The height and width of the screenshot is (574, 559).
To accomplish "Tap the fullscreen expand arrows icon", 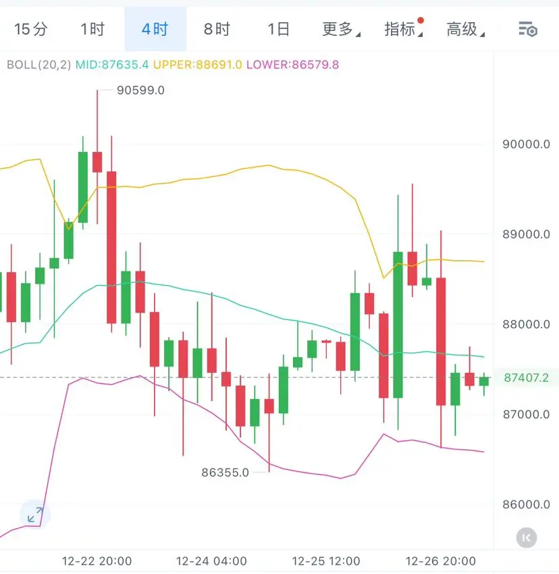I will (x=35, y=515).
